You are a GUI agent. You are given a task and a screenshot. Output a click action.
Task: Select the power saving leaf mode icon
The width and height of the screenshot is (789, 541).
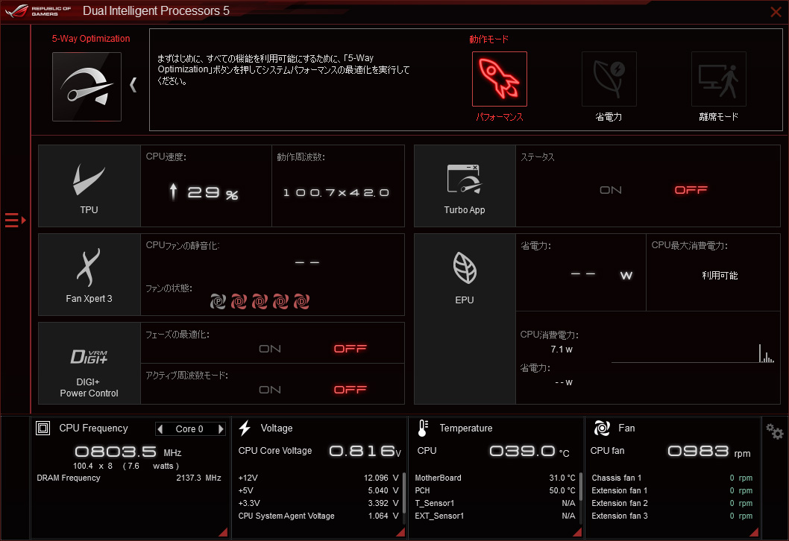click(609, 79)
